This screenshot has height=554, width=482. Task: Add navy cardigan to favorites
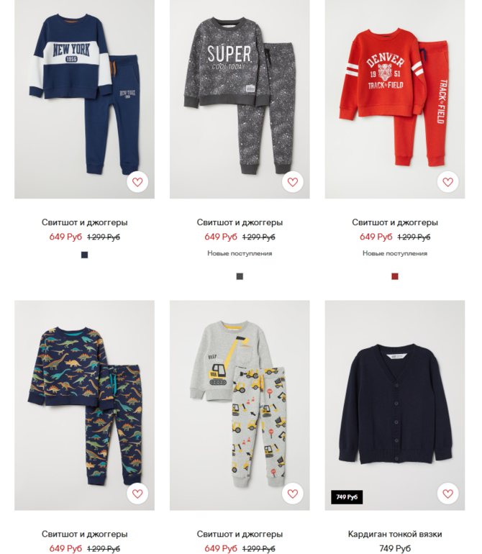pyautogui.click(x=447, y=494)
